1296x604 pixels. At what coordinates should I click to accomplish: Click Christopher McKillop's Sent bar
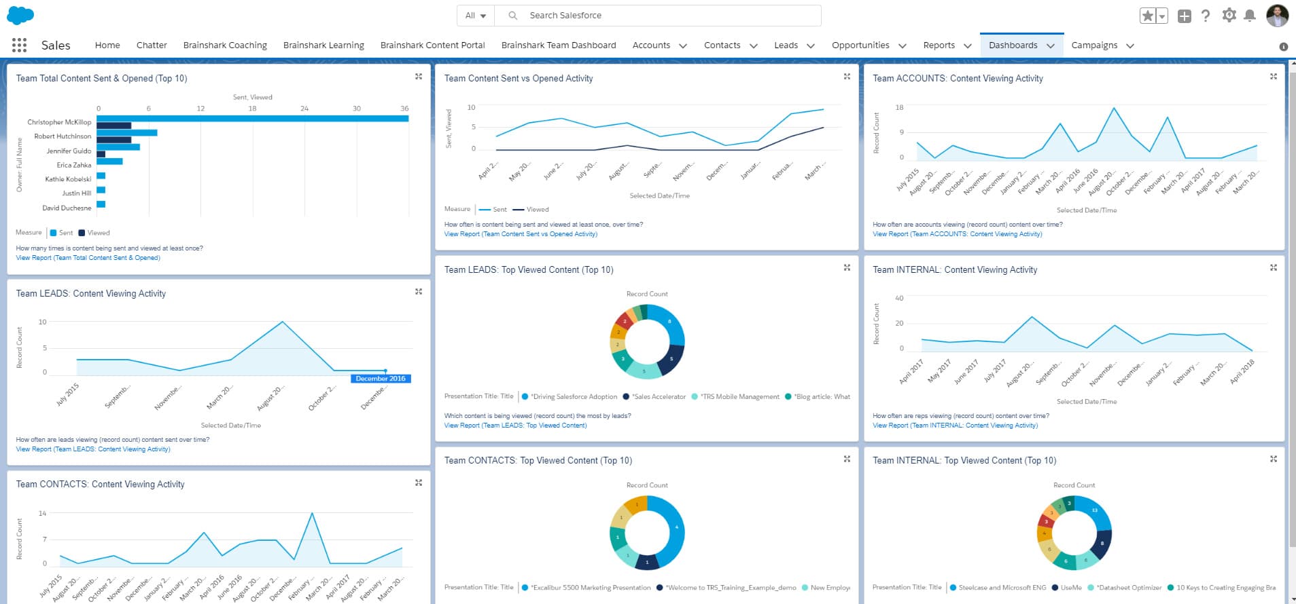[252, 119]
